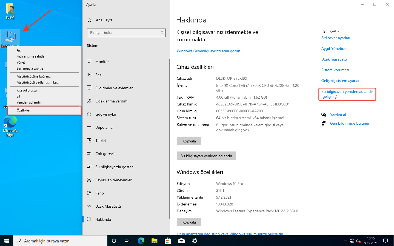
Task: Open File Explorer in the taskbar
Action: pos(155,241)
